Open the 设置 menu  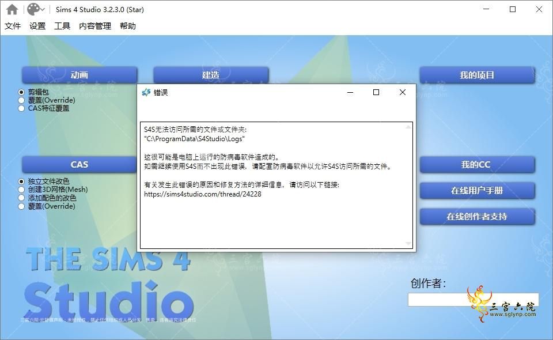[x=37, y=26]
